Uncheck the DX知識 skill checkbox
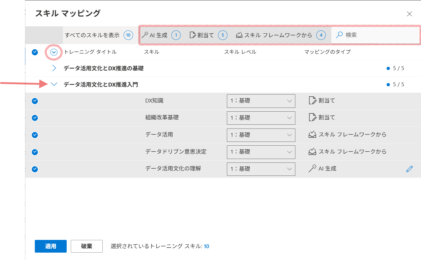The height and width of the screenshot is (260, 421). point(35,101)
